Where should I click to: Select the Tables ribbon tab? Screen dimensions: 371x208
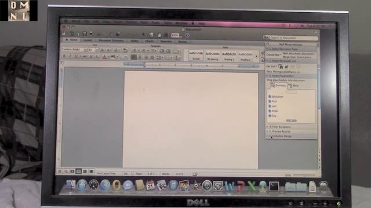click(134, 41)
